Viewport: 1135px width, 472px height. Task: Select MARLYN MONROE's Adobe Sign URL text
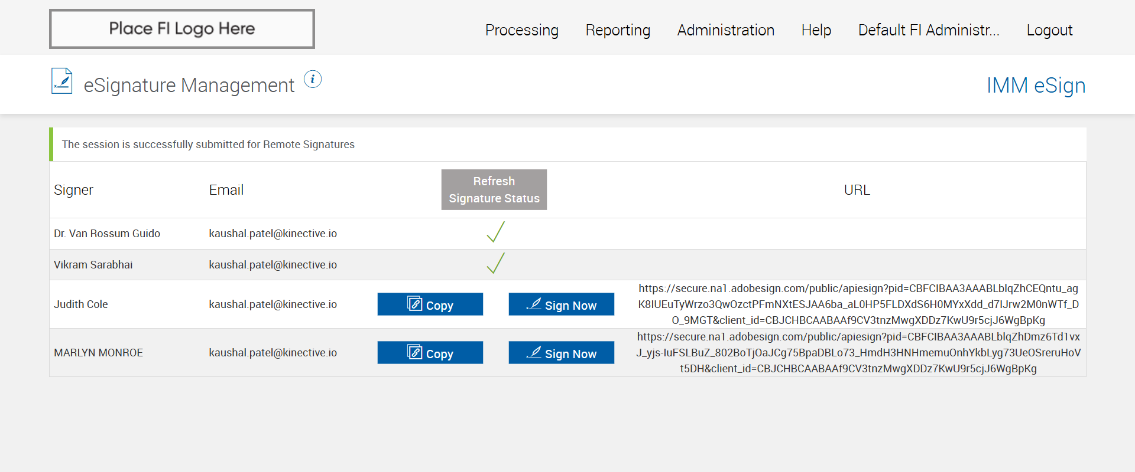[x=858, y=353]
